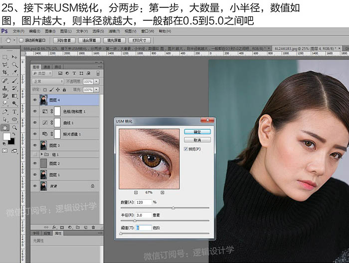The image size is (349, 263).
Task: Click the fx layer style icon
Action: click(54, 227)
